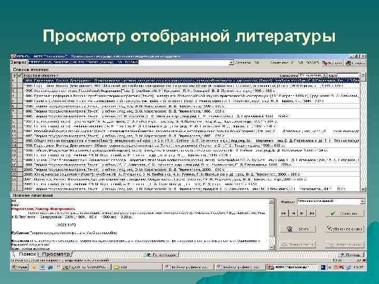Click first quick launch icon next to Пуск
The width and height of the screenshot is (379, 284).
[x=34, y=267]
